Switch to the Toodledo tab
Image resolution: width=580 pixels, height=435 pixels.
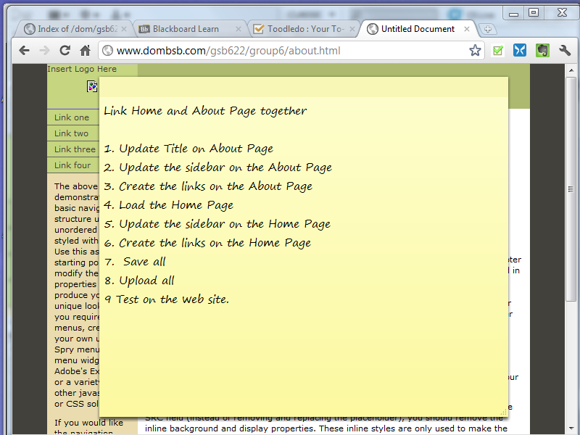point(304,29)
